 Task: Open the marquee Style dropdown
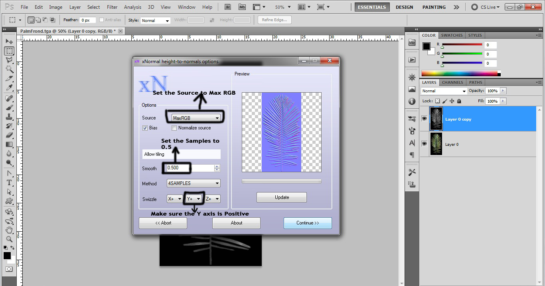(155, 20)
